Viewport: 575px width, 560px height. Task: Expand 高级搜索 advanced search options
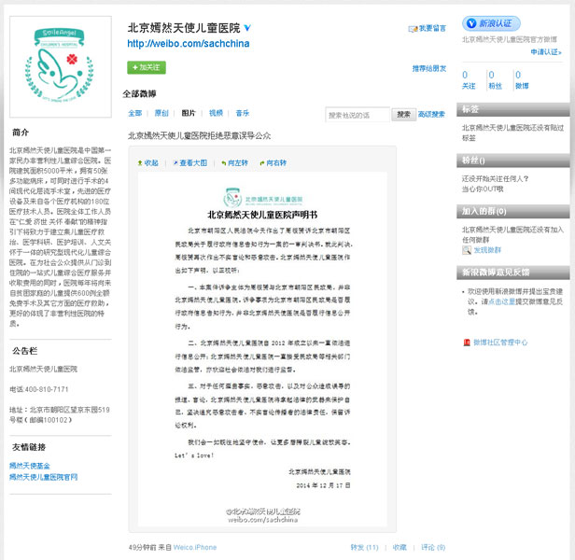(432, 114)
